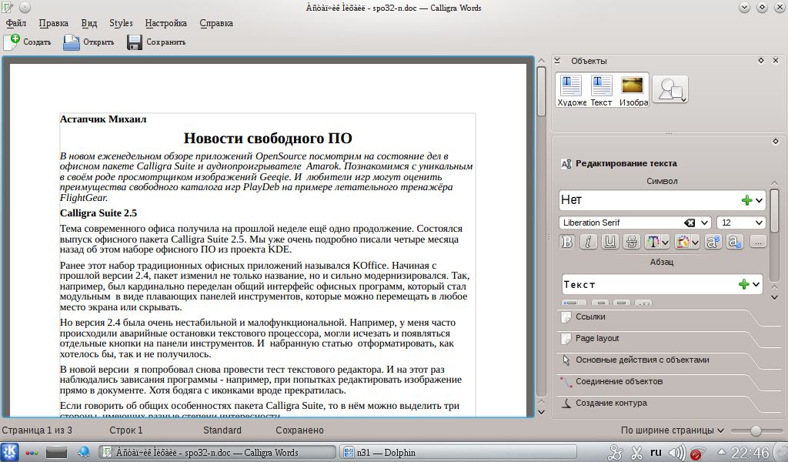Screen dimensions: 788x462
Task: Open the background color dropdown arrow
Action: 695,243
